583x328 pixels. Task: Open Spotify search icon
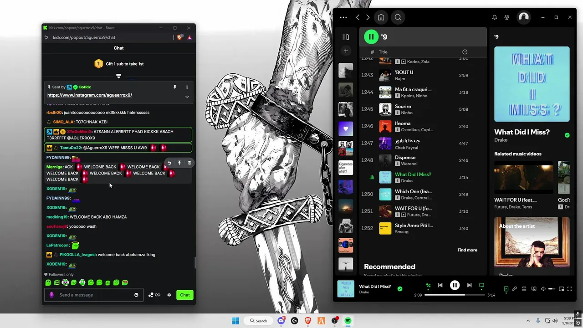point(398,17)
